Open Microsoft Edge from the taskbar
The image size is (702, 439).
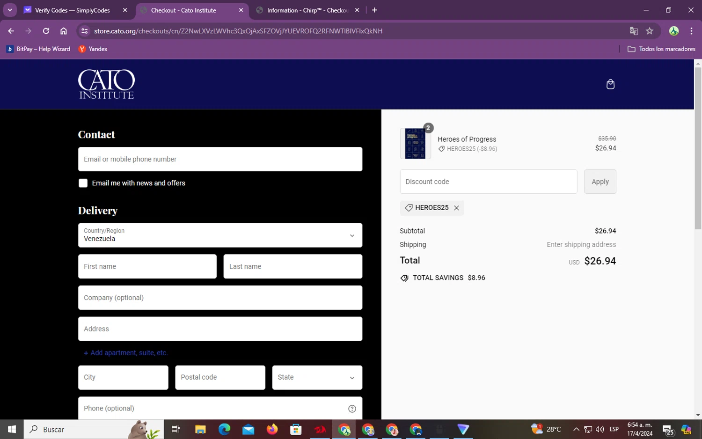pyautogui.click(x=224, y=429)
